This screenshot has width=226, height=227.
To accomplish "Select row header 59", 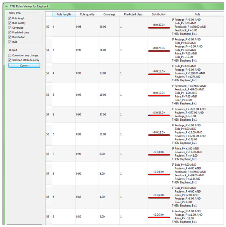I will coord(49,216).
